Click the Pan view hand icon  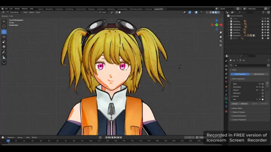pos(221,37)
